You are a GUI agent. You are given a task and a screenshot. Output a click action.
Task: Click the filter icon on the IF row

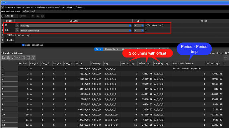pyautogui.click(x=17, y=26)
